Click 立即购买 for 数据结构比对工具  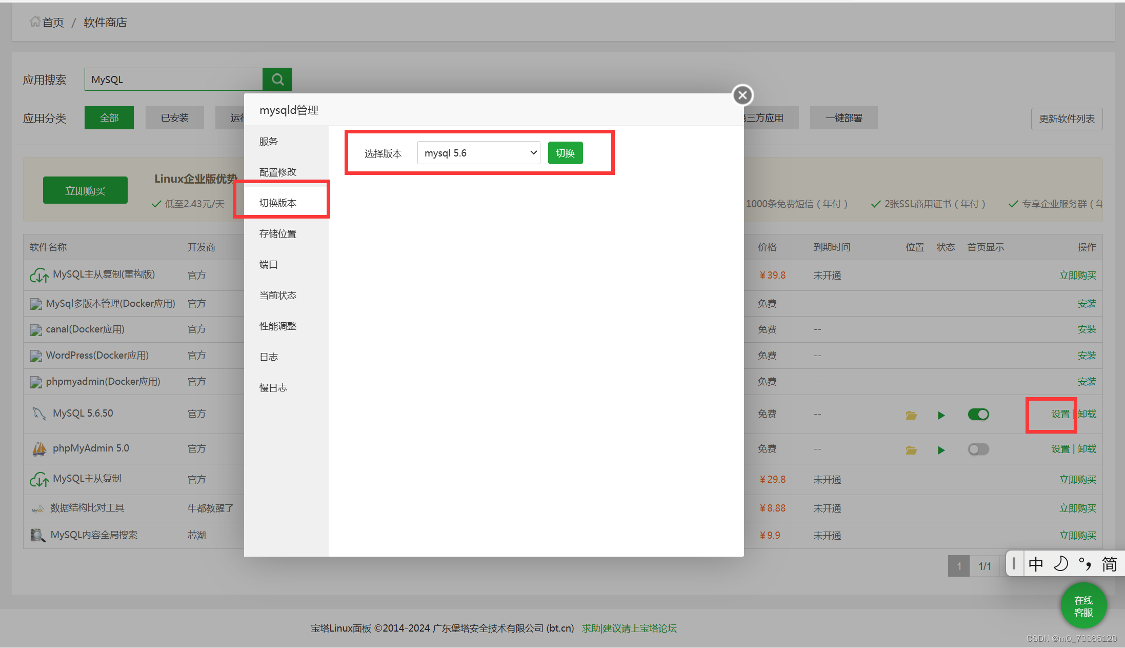1078,508
